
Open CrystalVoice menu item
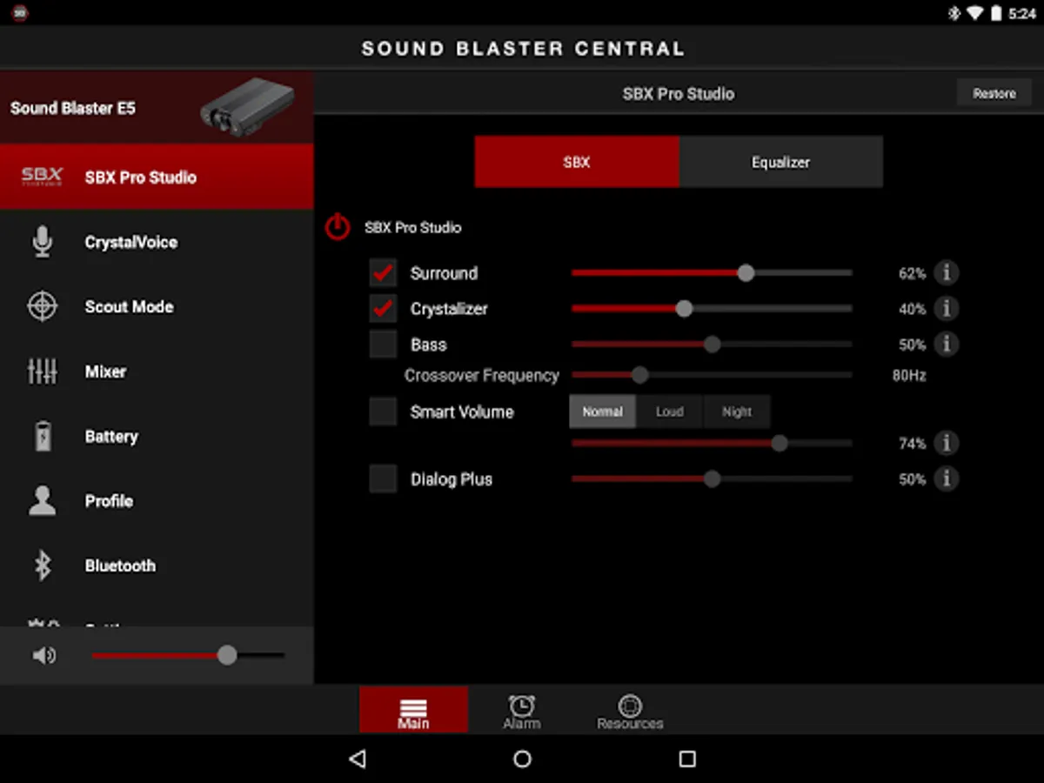(x=157, y=242)
